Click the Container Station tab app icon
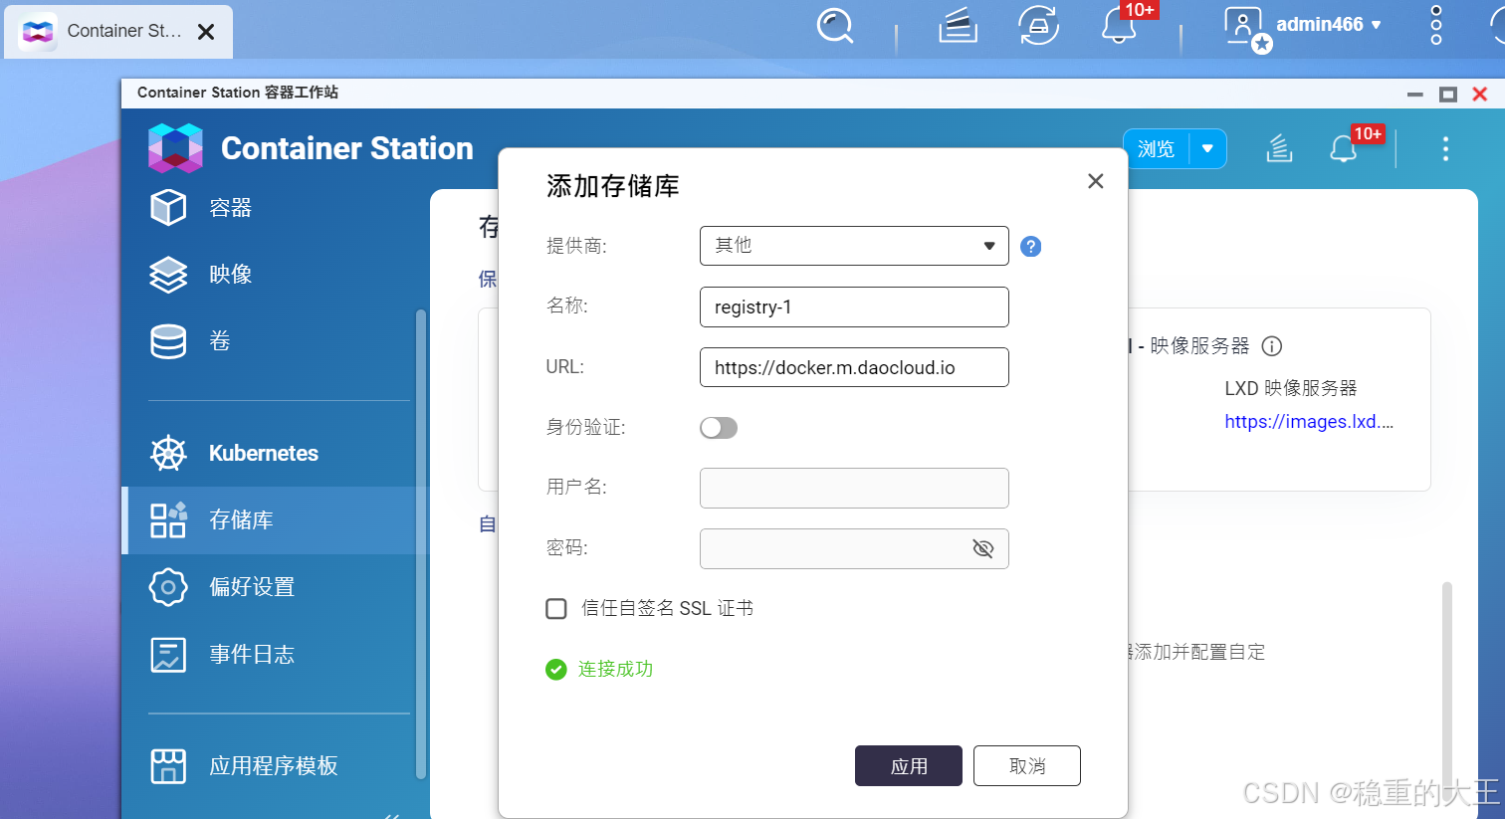Image resolution: width=1505 pixels, height=819 pixels. [x=38, y=32]
